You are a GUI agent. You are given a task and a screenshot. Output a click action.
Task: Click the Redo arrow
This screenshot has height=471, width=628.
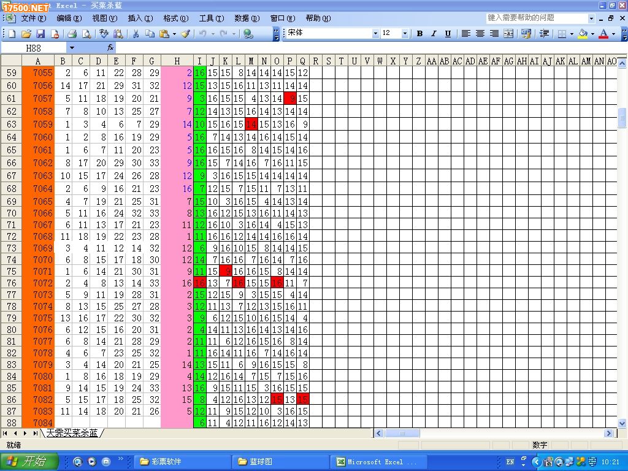point(224,34)
